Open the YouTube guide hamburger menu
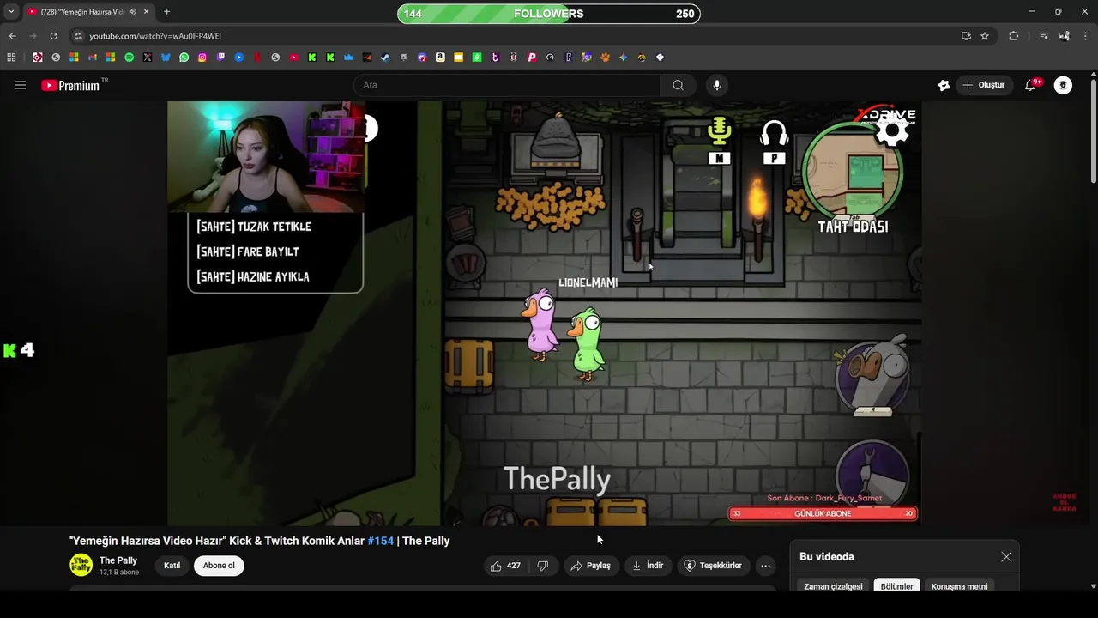This screenshot has width=1098, height=618. 21,85
